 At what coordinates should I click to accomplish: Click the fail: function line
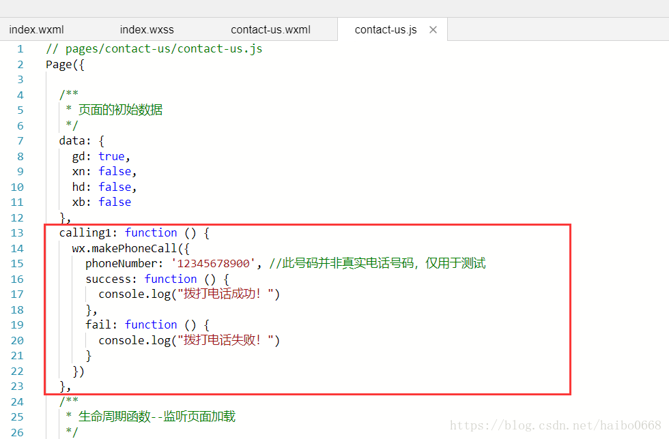pos(147,325)
